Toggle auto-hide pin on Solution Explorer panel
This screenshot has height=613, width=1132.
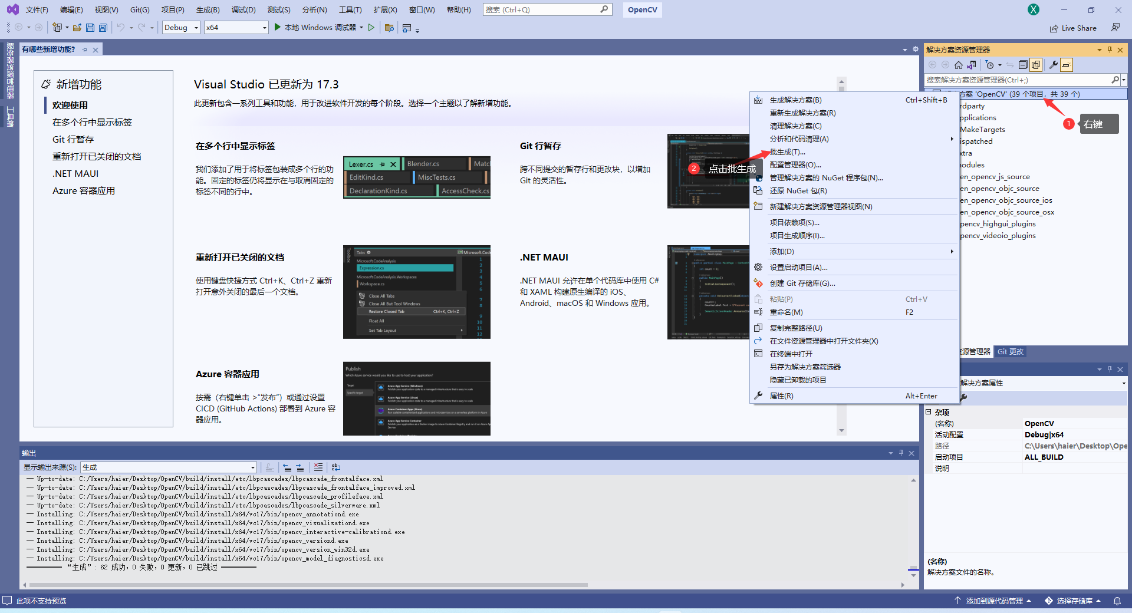click(x=1110, y=50)
